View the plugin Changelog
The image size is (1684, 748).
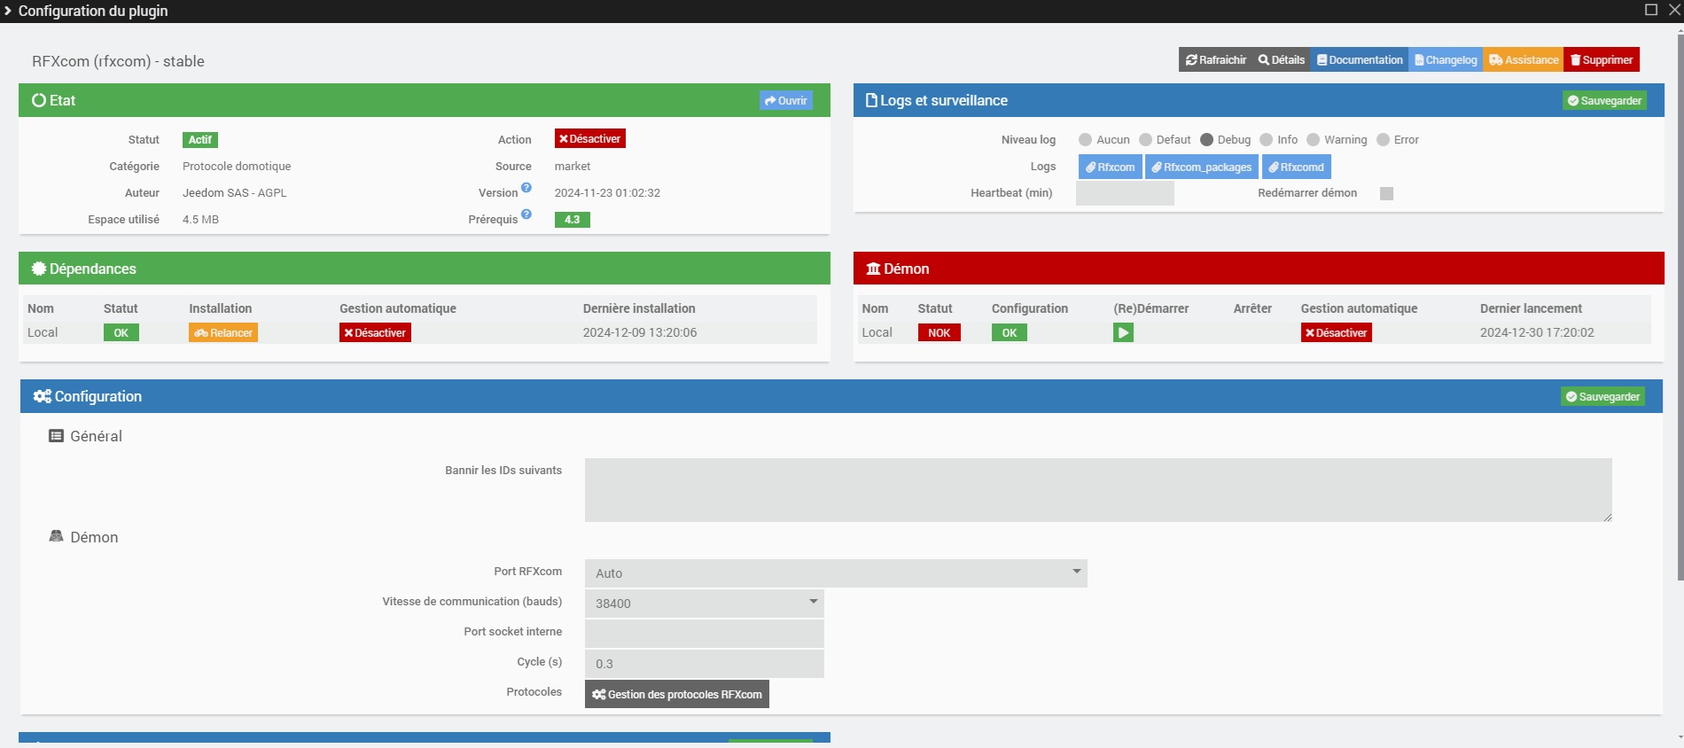click(1446, 60)
